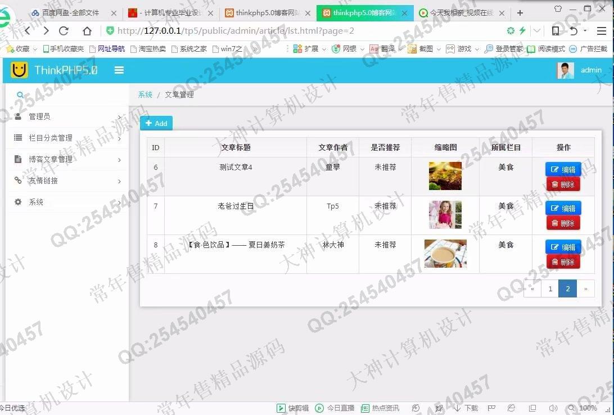
Task: Click pagination page 2
Action: point(568,289)
